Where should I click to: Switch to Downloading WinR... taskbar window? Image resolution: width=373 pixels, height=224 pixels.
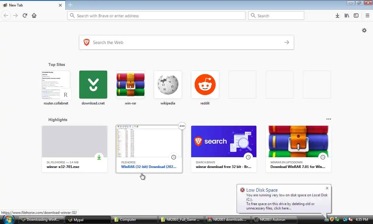(x=41, y=220)
